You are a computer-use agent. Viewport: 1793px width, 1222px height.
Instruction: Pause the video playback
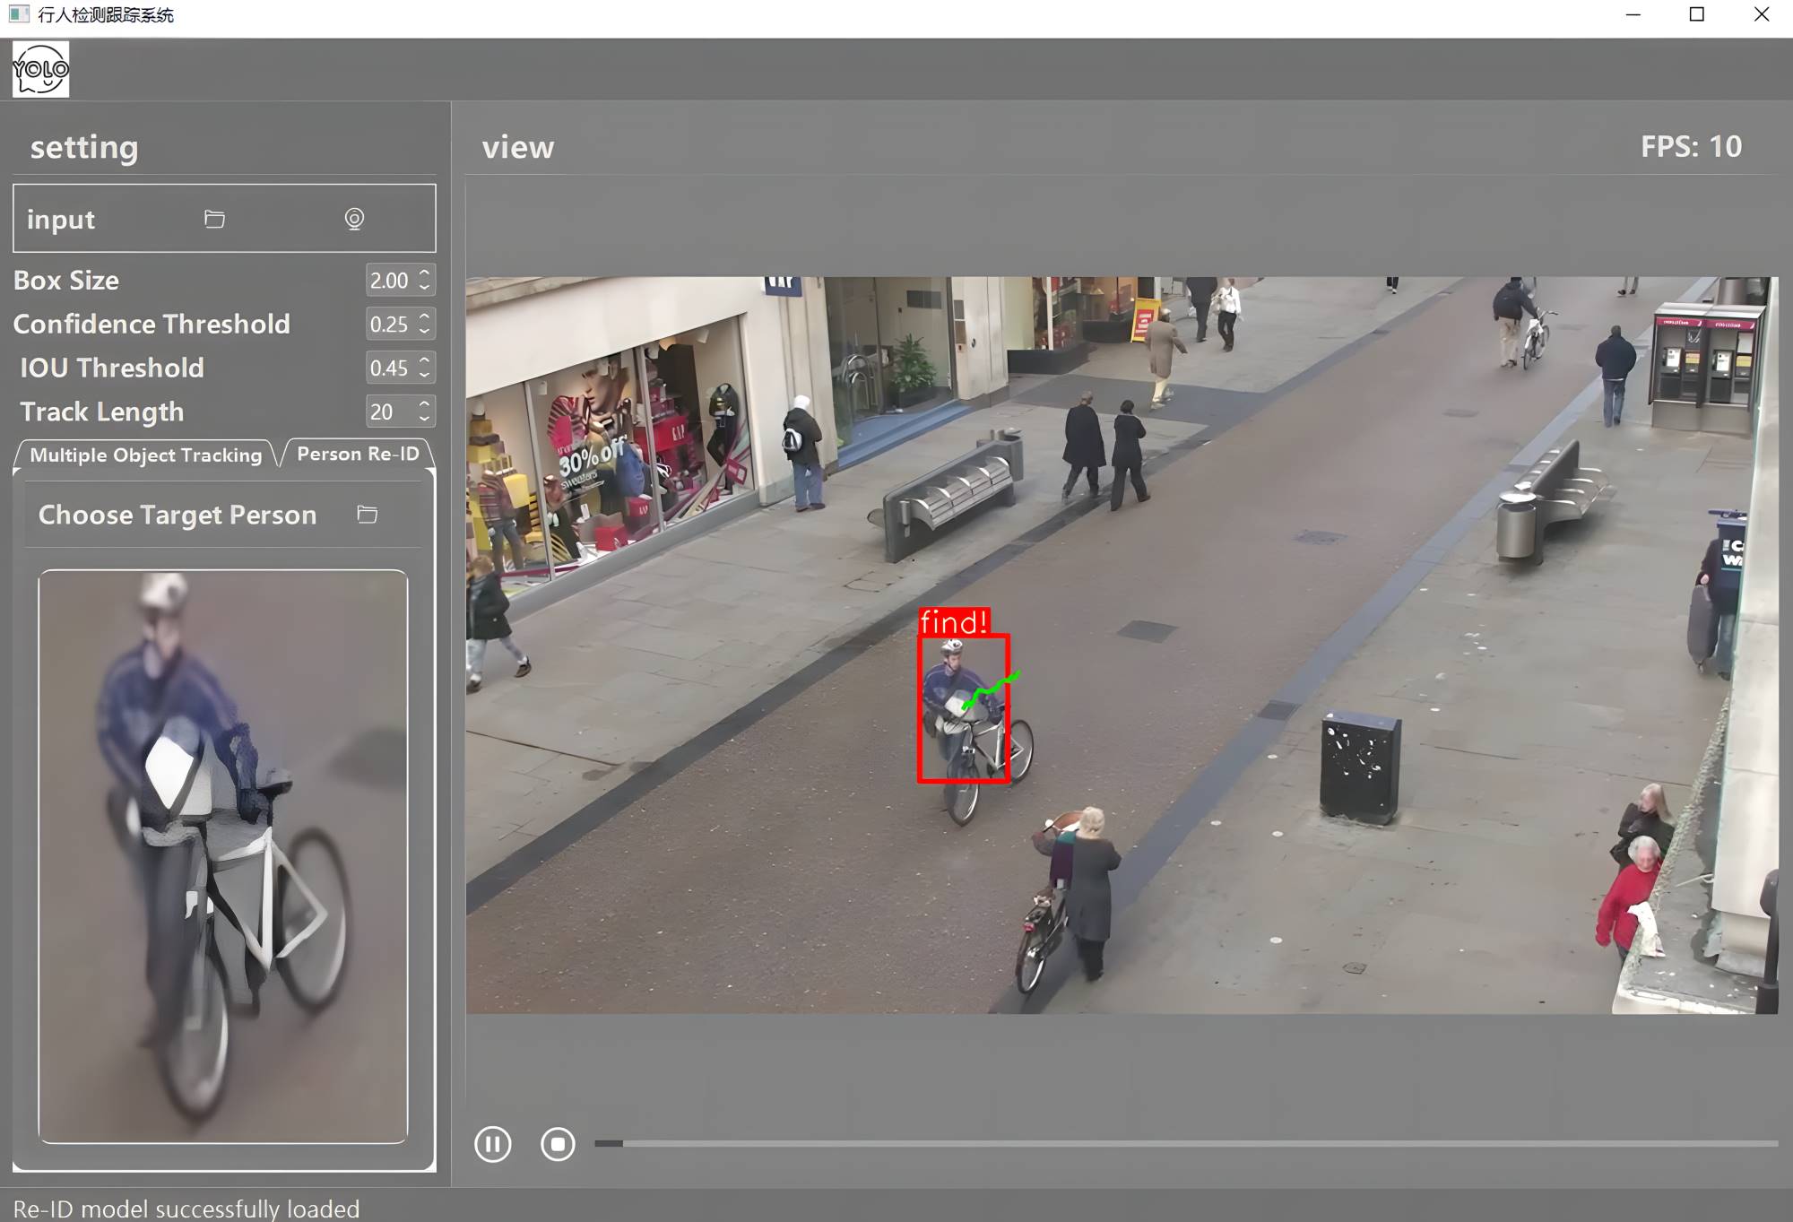click(492, 1144)
